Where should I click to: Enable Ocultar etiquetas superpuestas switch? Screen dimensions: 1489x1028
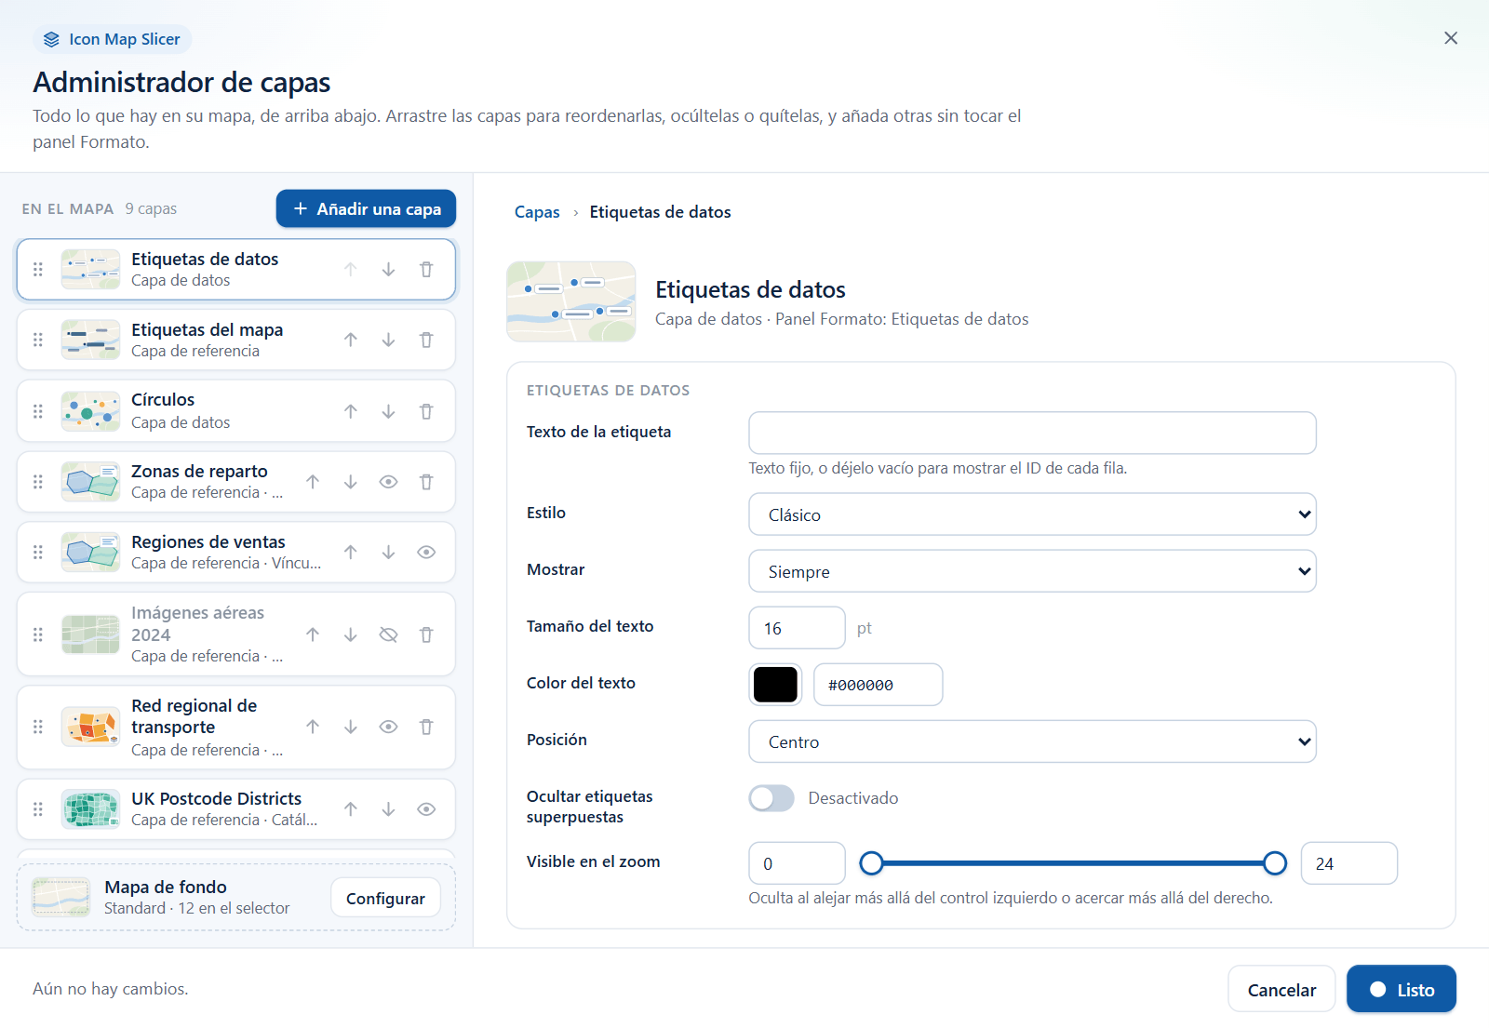(771, 798)
